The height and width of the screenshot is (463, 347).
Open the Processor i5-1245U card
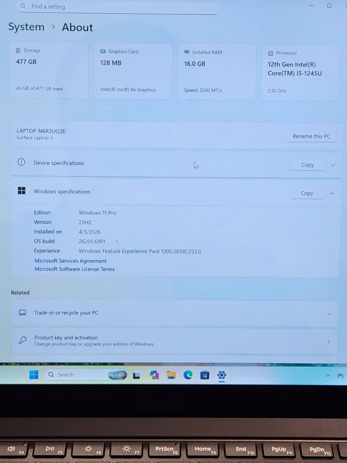click(300, 73)
